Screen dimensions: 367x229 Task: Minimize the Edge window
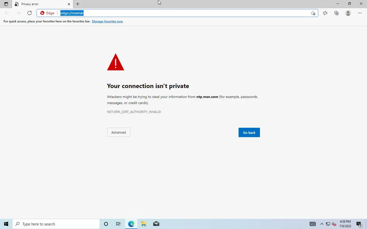click(x=338, y=4)
